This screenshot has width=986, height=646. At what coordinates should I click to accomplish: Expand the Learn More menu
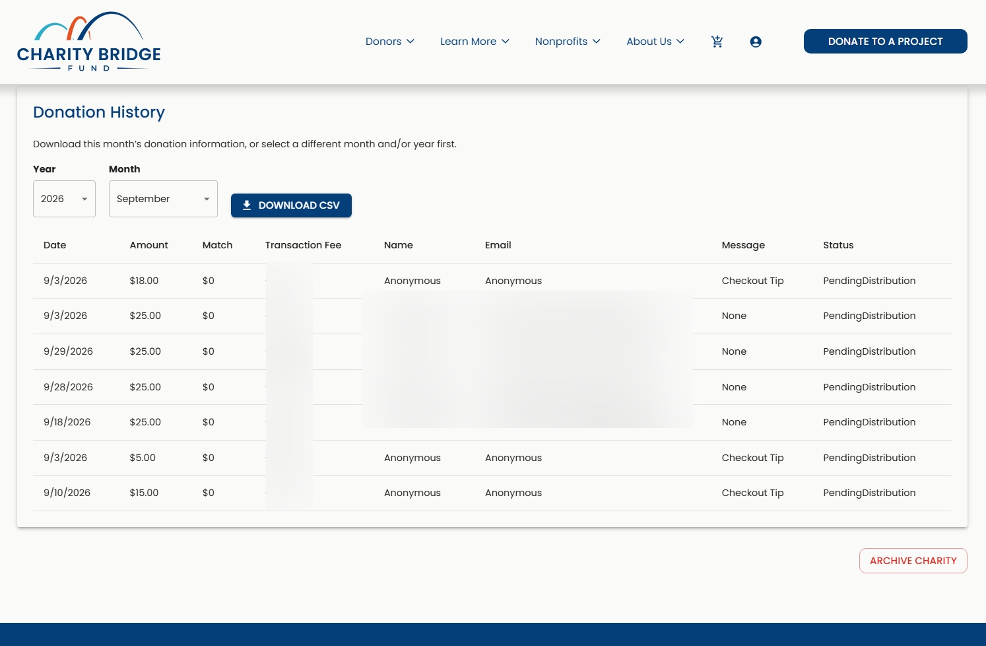point(475,42)
